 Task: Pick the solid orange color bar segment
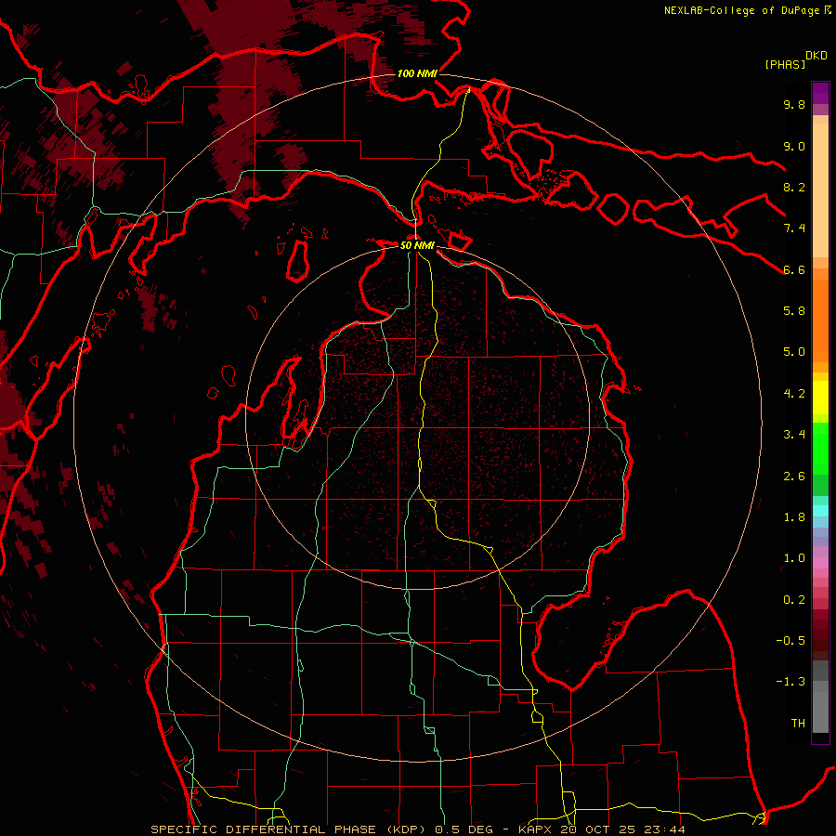pos(820,320)
